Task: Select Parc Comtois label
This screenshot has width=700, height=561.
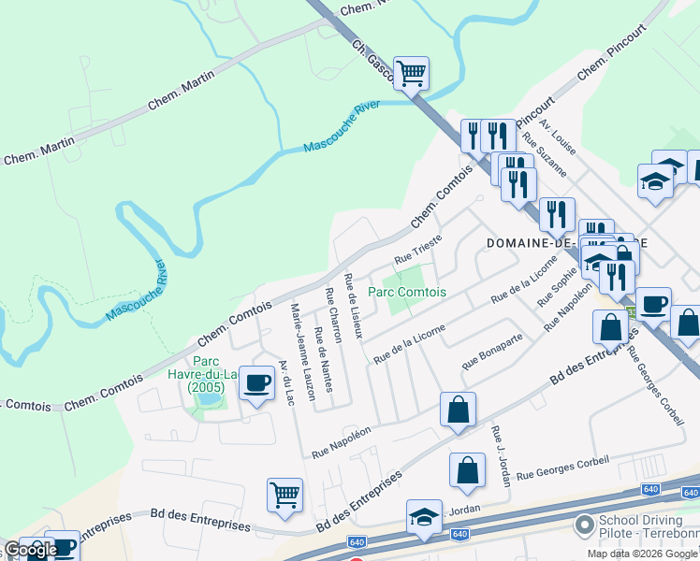Action: point(407,292)
